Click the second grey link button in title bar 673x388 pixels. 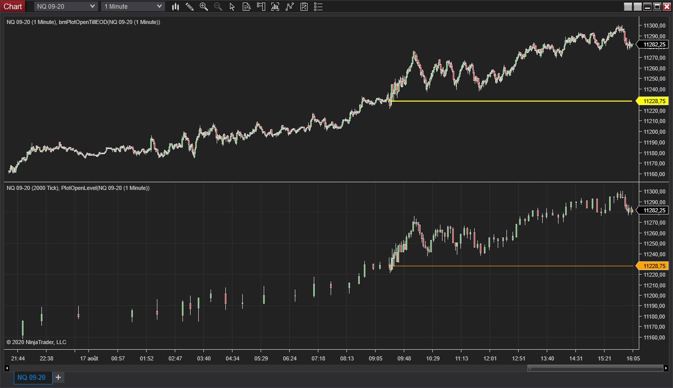click(x=637, y=7)
